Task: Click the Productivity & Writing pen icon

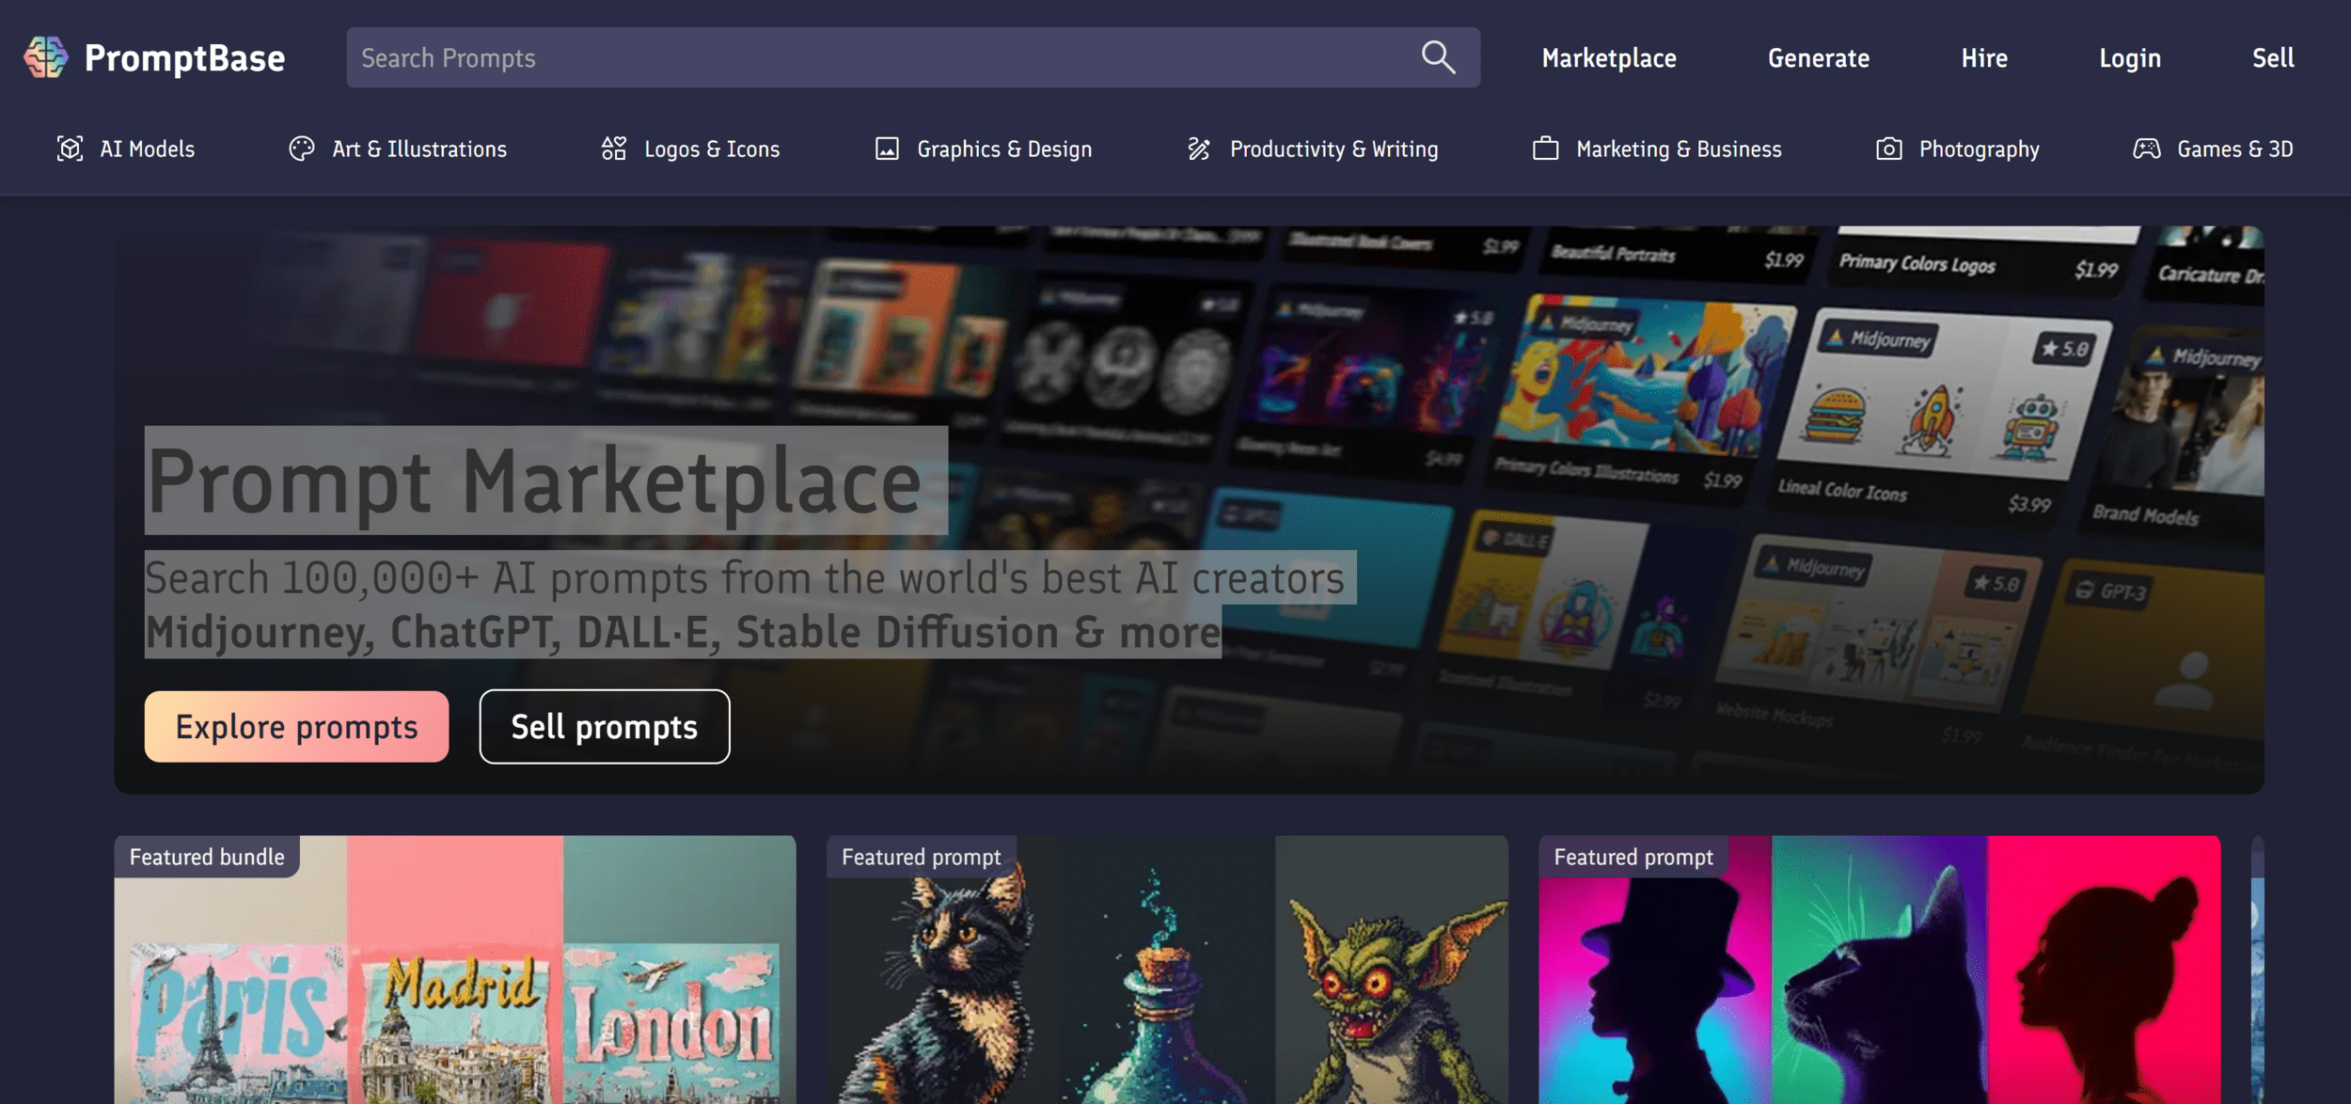Action: tap(1199, 149)
